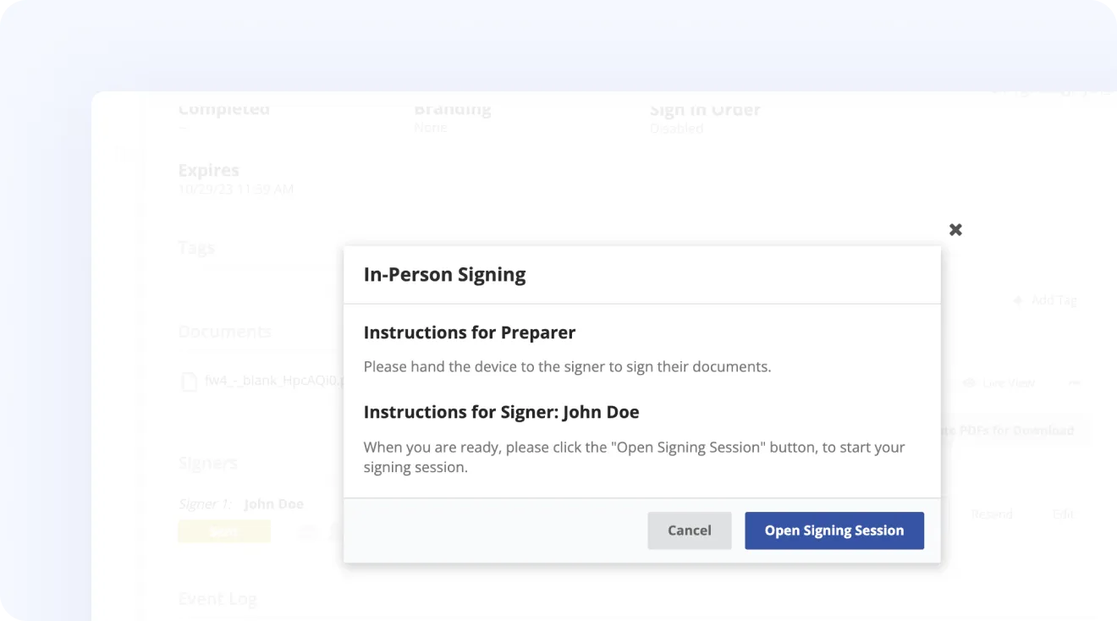
Task: Cancel the in-person signing dialog
Action: (x=689, y=530)
